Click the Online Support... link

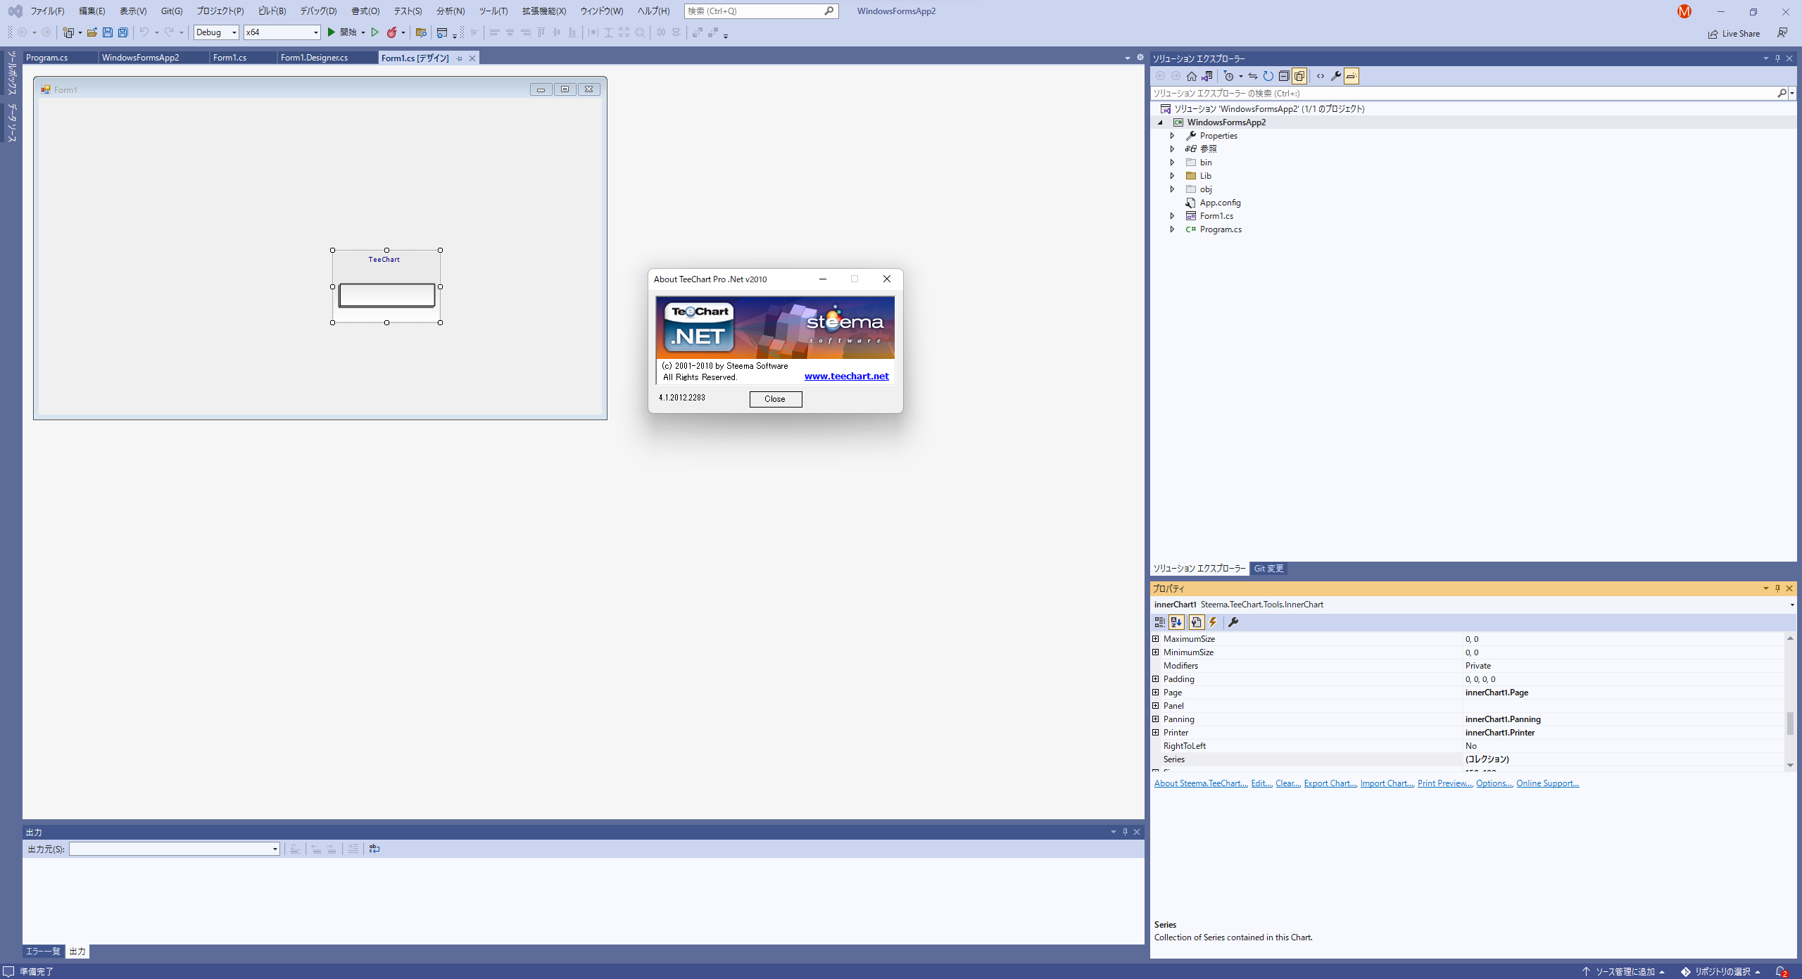coord(1547,783)
